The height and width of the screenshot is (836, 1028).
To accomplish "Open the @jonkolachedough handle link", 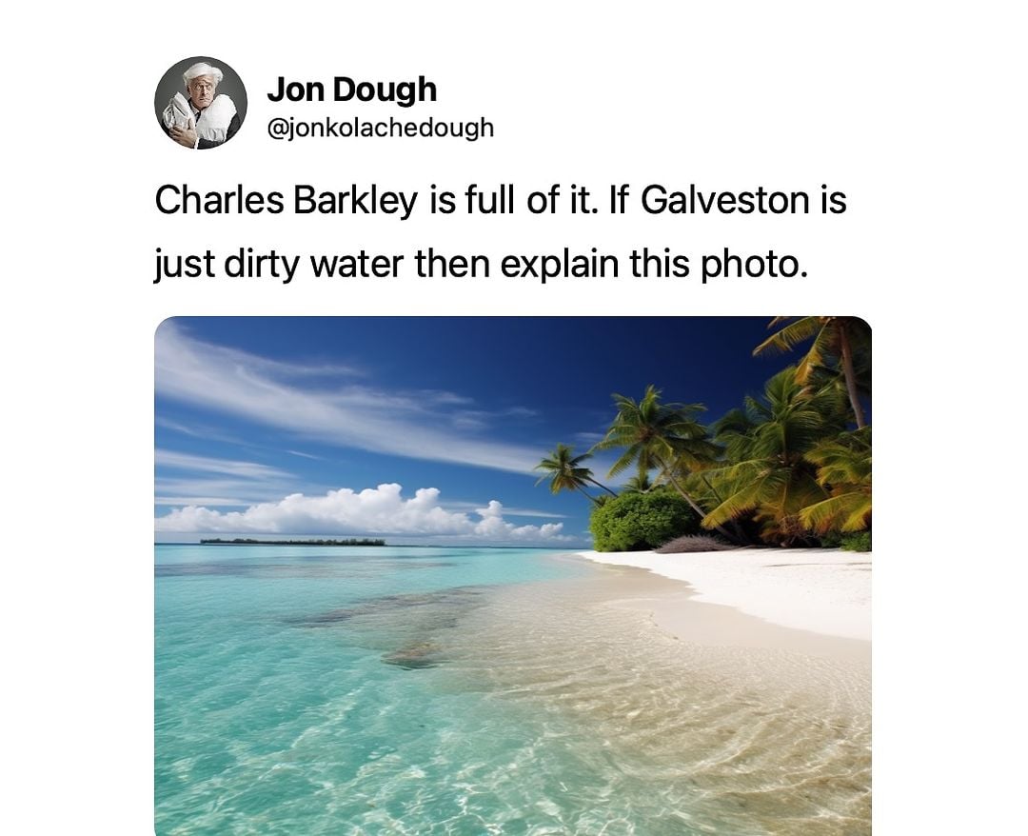I will coord(380,128).
